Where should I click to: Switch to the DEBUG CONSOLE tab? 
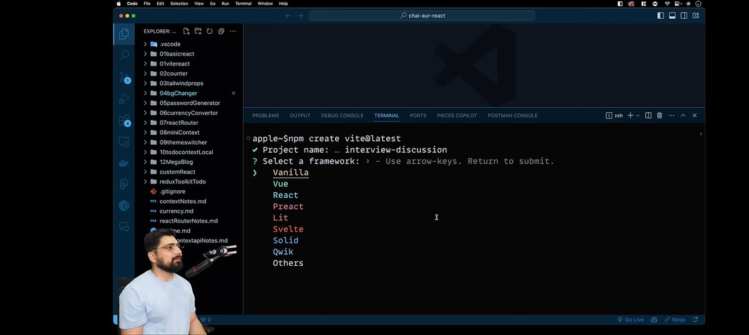(x=342, y=115)
